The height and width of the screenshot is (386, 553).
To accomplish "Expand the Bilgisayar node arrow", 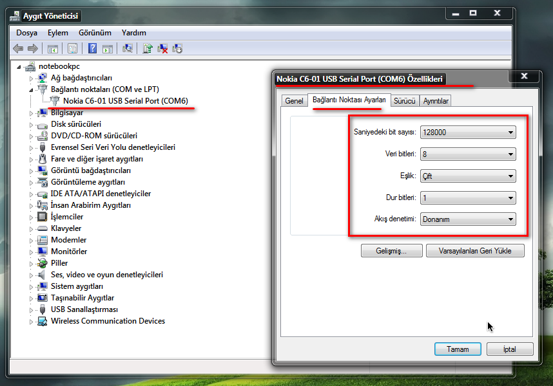I will pos(31,113).
